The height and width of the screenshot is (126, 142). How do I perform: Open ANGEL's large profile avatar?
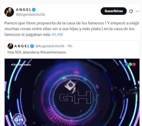(x=9, y=12)
